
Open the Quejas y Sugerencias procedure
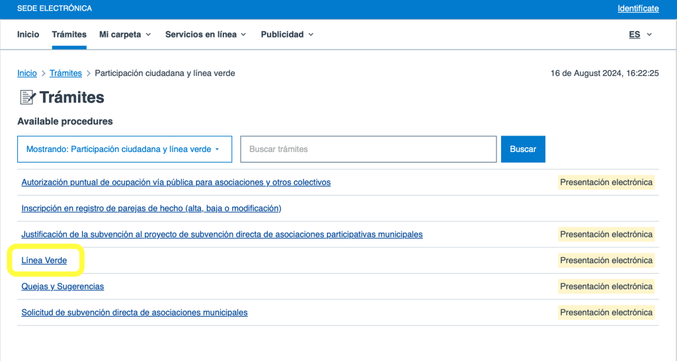[63, 286]
